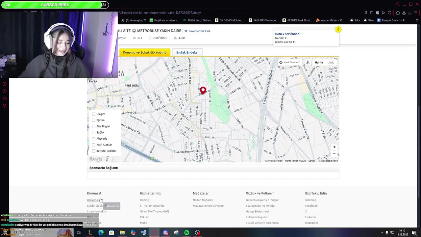
Task: Open Microsoft Edge from the taskbar
Action: [101, 233]
